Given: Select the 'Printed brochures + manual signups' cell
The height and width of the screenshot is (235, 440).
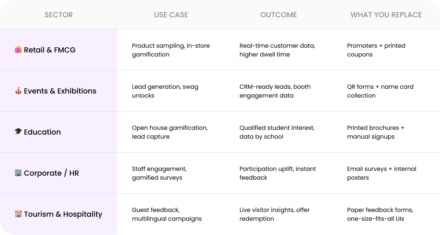Looking at the screenshot, I should pyautogui.click(x=375, y=132).
